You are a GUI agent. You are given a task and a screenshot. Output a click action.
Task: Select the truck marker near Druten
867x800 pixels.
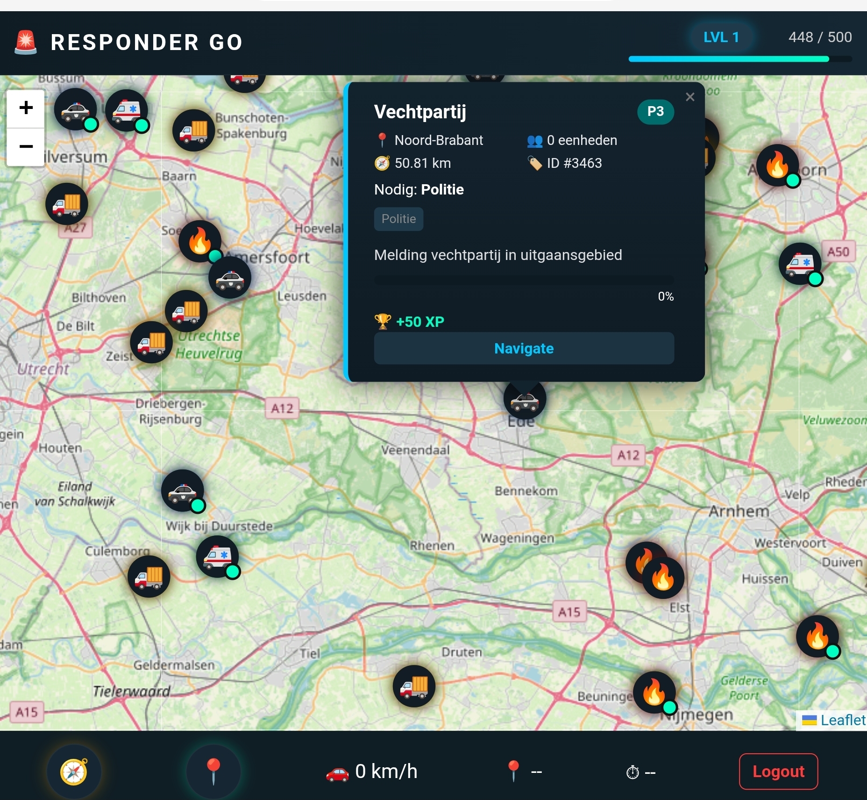(x=414, y=686)
